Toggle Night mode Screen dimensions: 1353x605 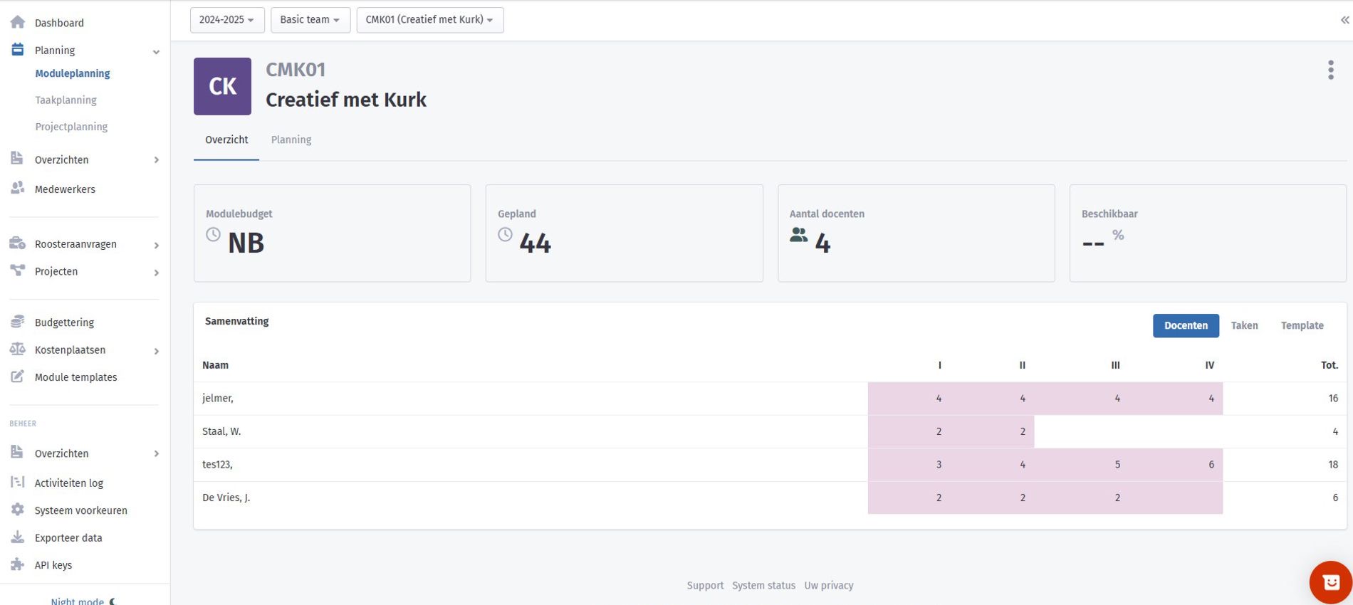(x=82, y=601)
